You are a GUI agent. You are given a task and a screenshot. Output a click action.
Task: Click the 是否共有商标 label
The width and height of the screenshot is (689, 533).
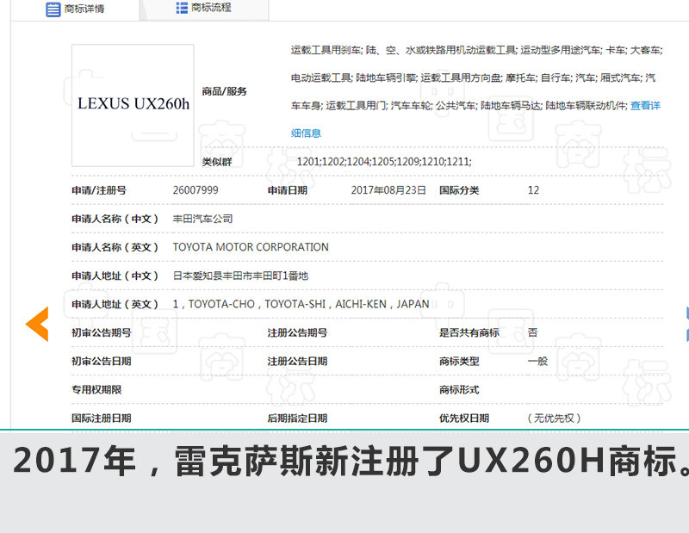pos(469,332)
